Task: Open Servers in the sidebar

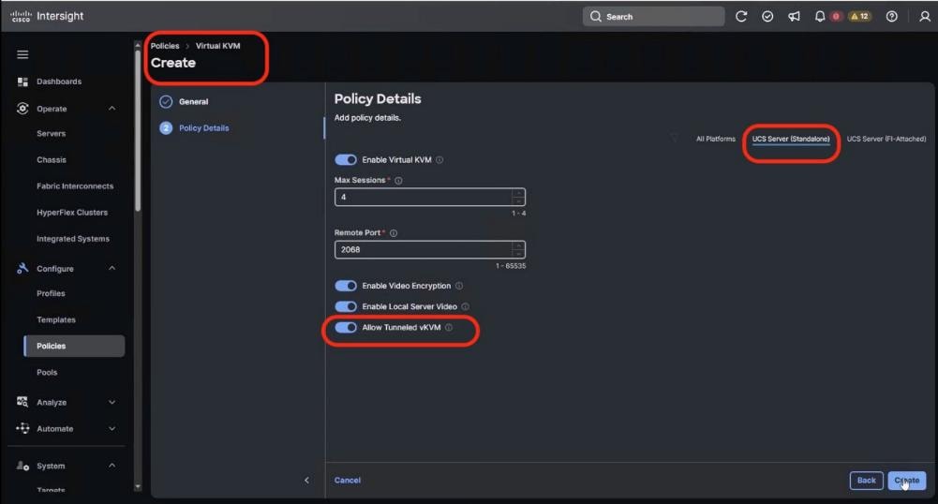Action: pos(51,133)
